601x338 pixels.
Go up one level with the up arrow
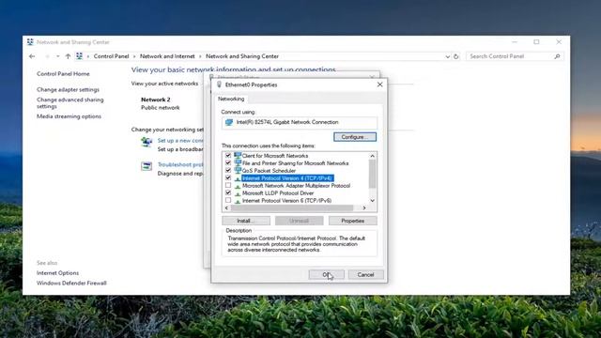(68, 56)
